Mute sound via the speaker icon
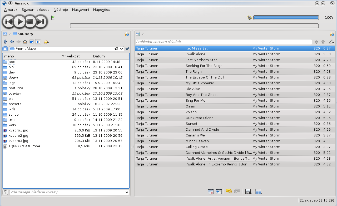This screenshot has width=337, height=206. coord(250,18)
